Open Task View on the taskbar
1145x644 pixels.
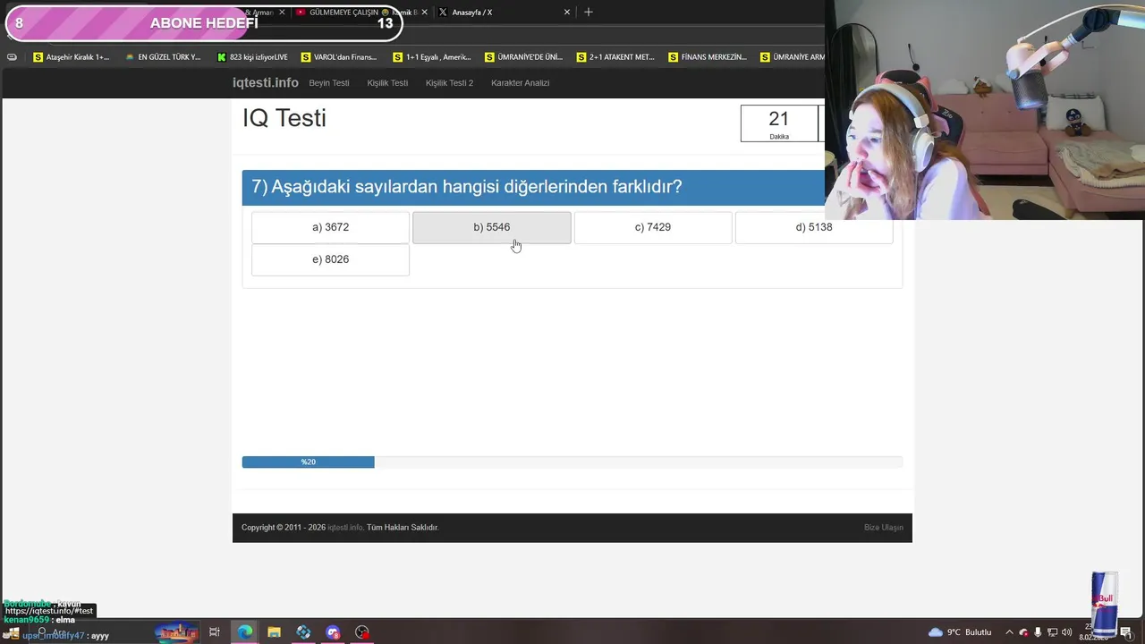(x=215, y=632)
